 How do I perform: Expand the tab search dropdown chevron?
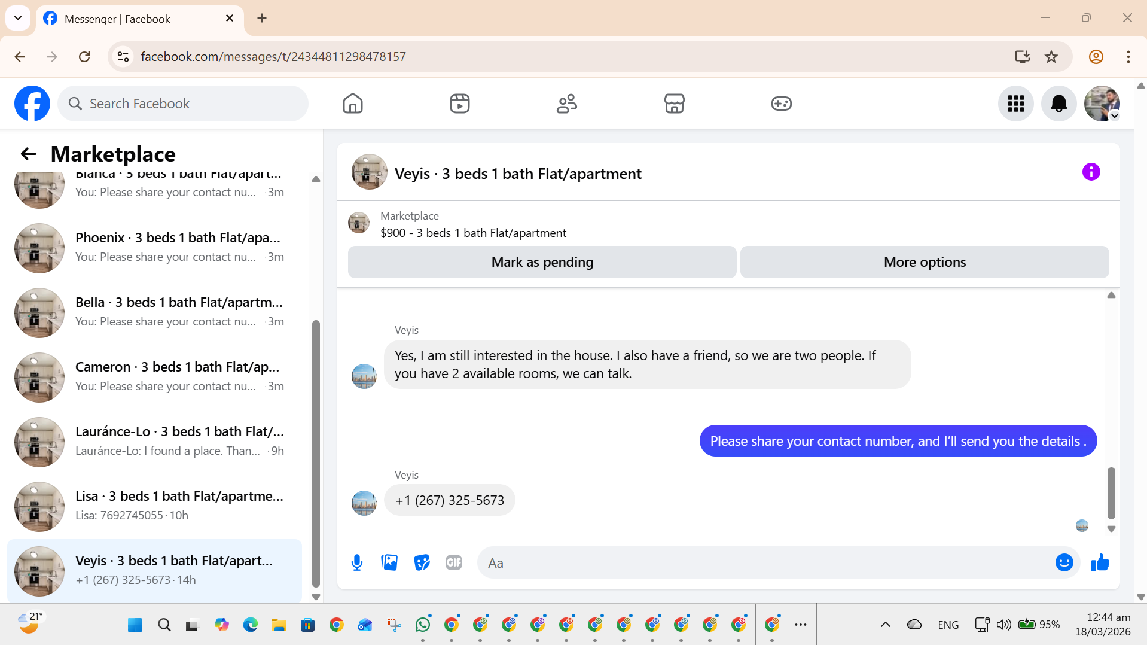pyautogui.click(x=18, y=19)
